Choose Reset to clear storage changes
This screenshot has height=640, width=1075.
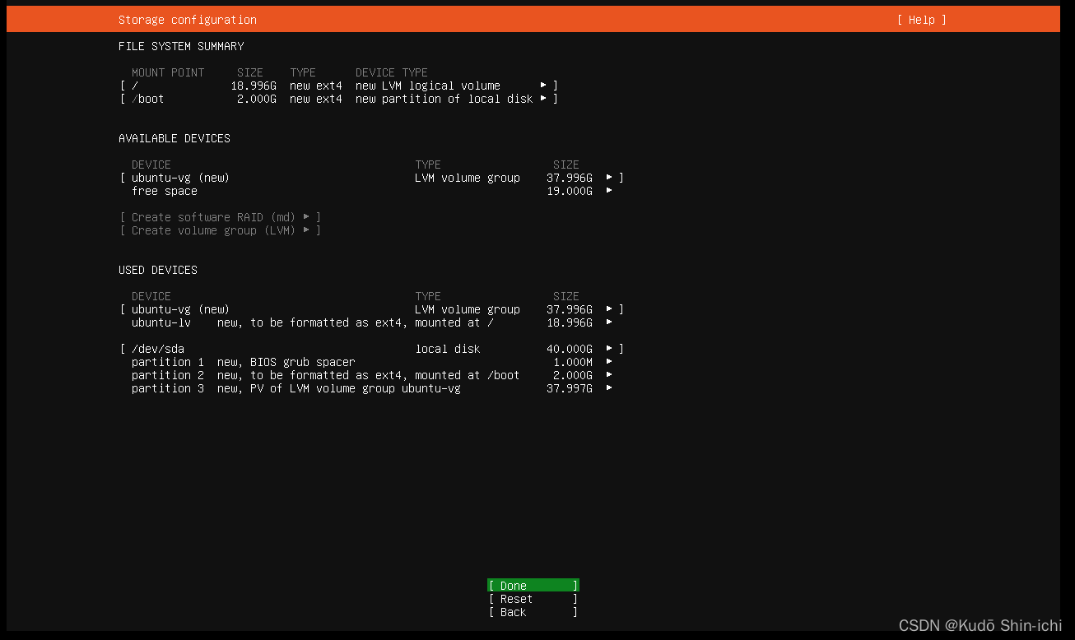(x=533, y=599)
